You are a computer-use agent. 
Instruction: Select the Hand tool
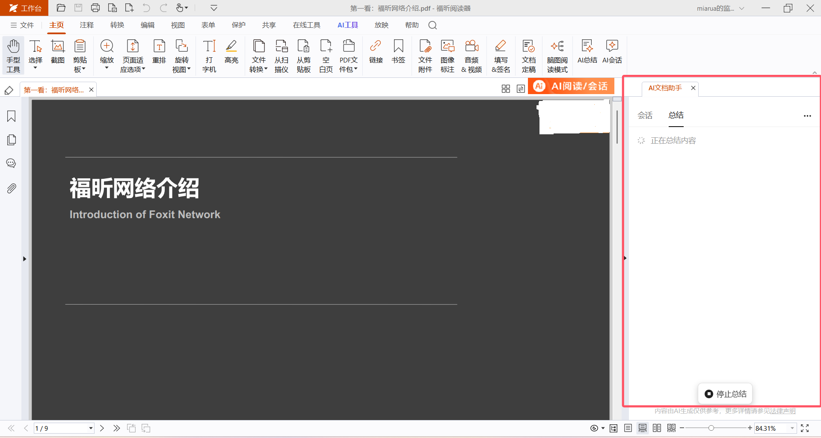13,56
